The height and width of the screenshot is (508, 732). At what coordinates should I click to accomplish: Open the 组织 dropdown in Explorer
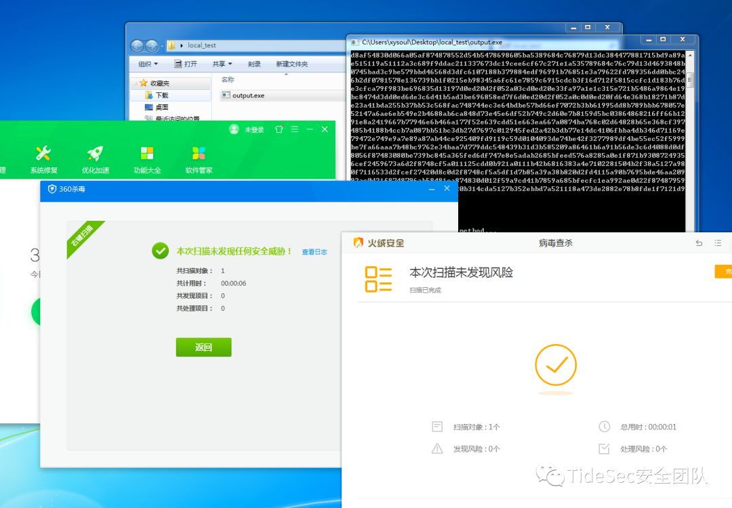(x=148, y=64)
